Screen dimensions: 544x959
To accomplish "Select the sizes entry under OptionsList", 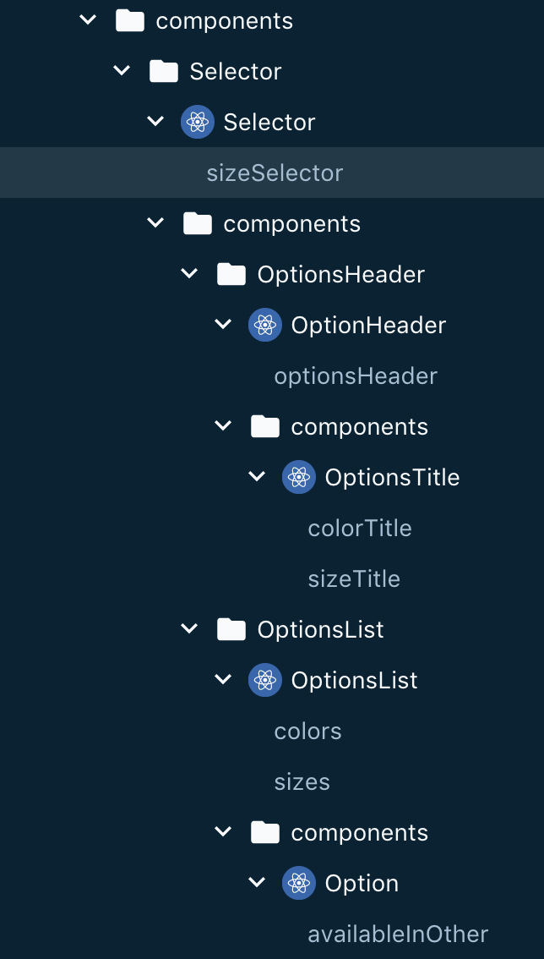I will pos(302,781).
